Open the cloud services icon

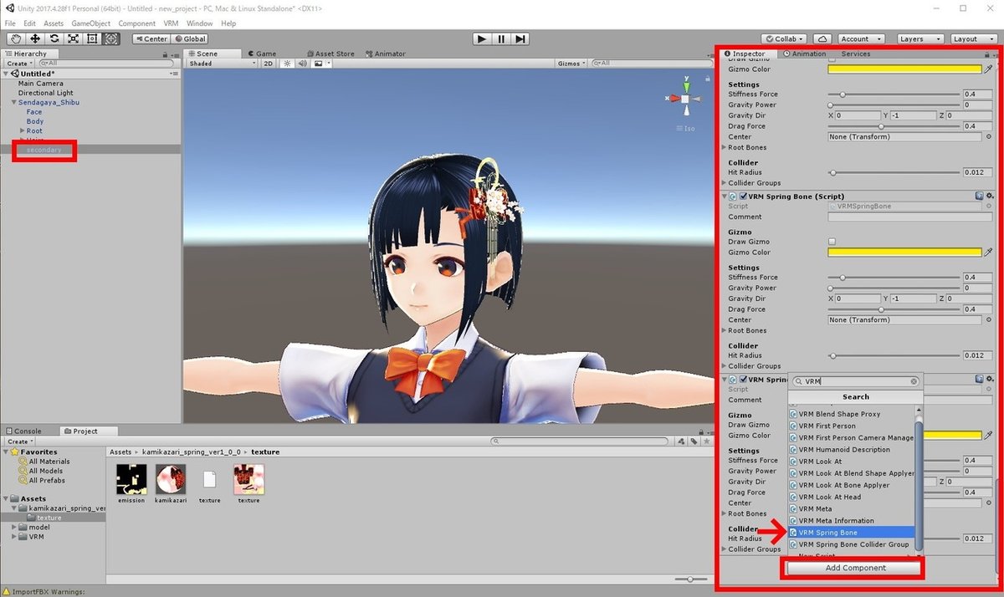coord(822,38)
